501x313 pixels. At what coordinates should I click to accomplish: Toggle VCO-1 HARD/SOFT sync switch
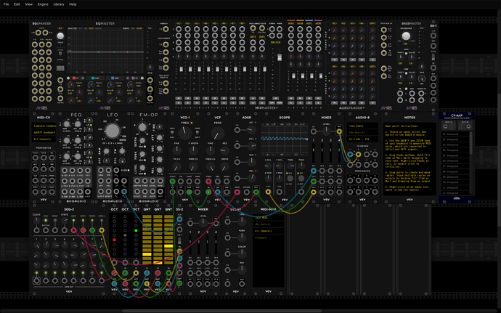197,133
